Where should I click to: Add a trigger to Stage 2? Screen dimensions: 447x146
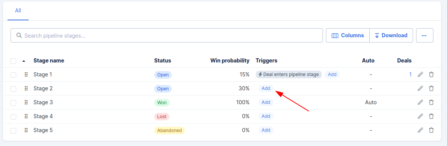tap(266, 88)
